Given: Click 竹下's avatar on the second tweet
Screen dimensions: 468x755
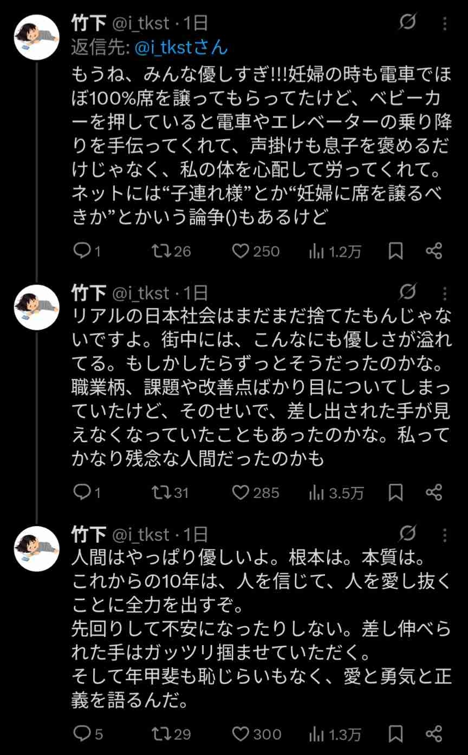Looking at the screenshot, I should [x=36, y=307].
